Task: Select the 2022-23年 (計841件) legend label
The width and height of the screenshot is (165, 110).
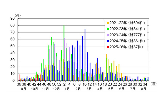Action: (x=127, y=28)
